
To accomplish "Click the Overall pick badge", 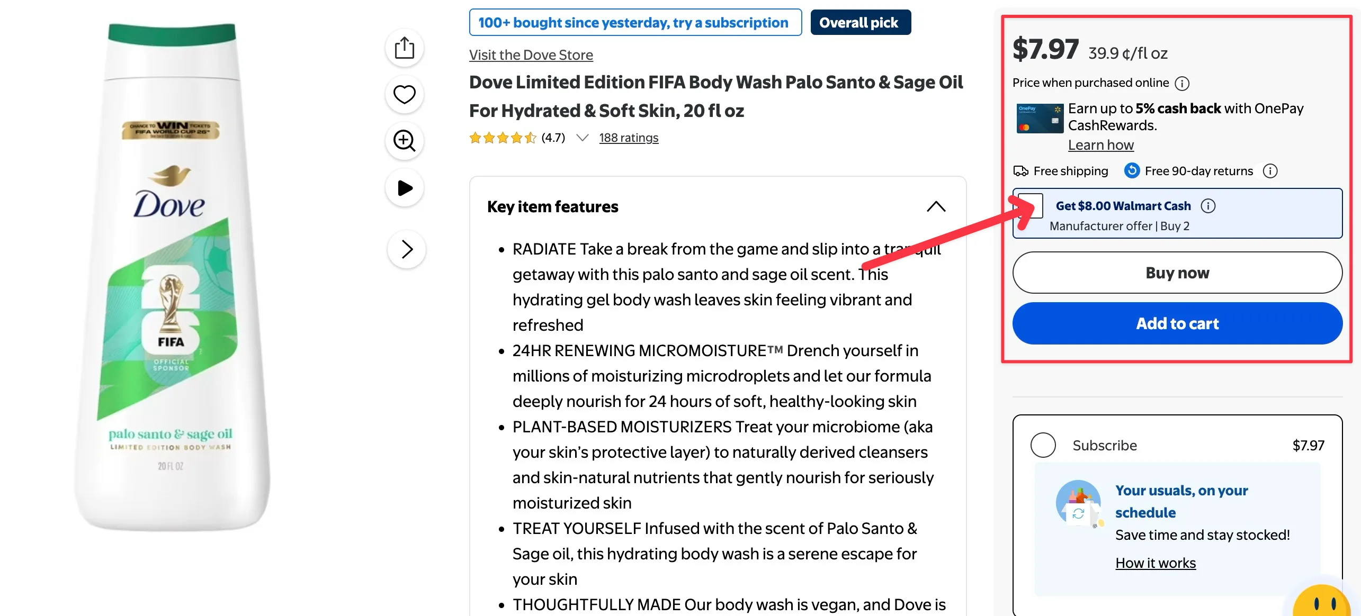I will click(861, 23).
